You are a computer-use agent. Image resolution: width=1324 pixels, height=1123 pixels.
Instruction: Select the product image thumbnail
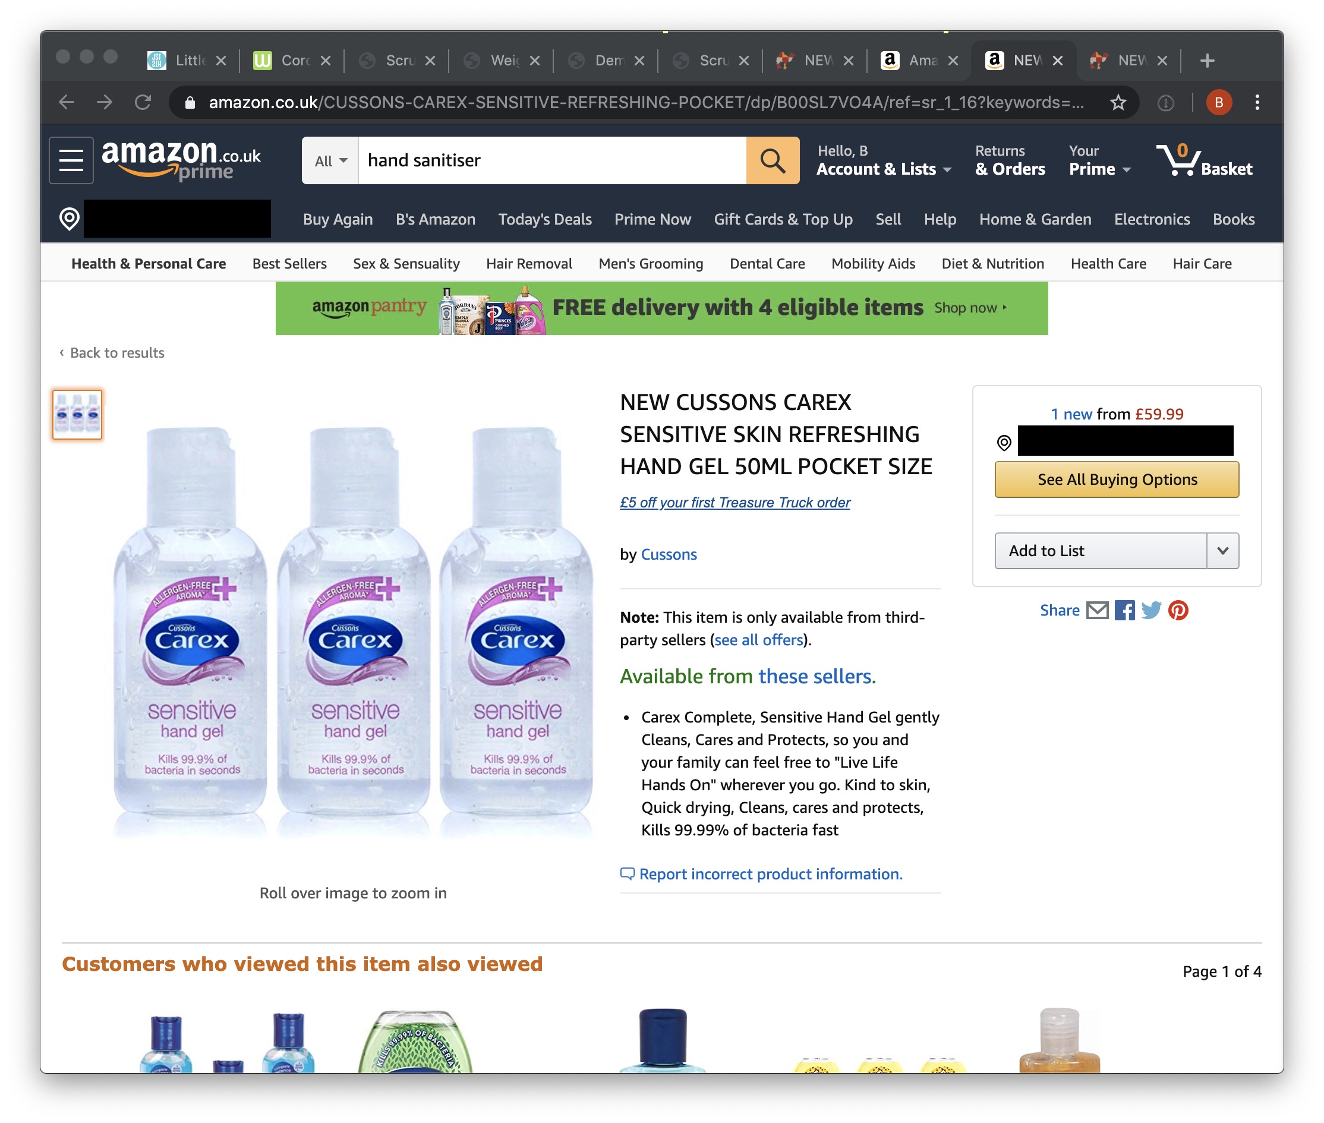pos(77,415)
